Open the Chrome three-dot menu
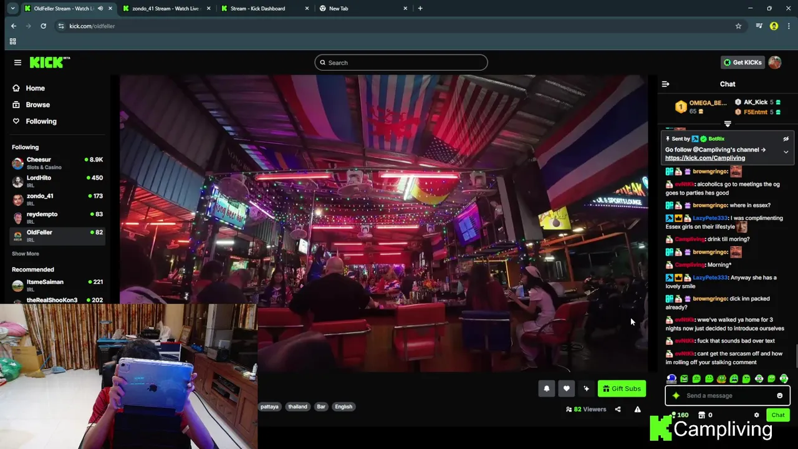The image size is (798, 449). 789,26
